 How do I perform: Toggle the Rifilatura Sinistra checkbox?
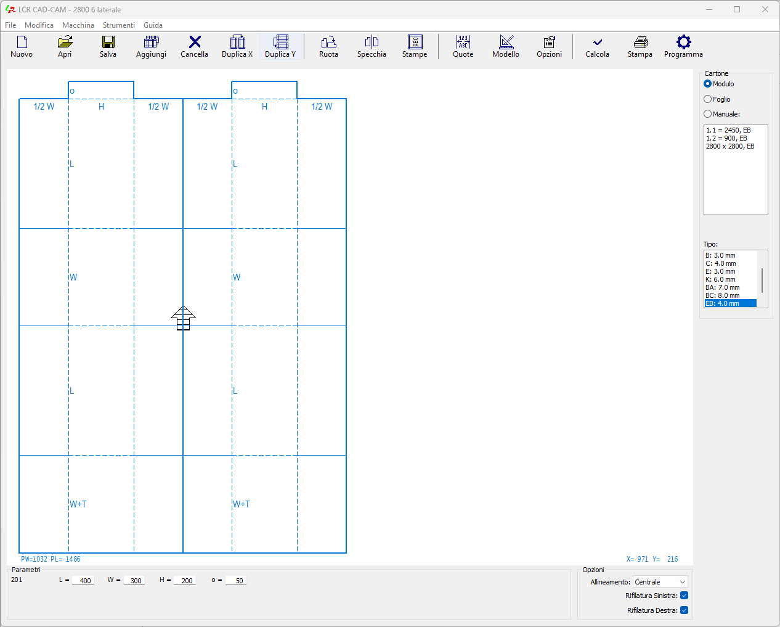point(684,596)
